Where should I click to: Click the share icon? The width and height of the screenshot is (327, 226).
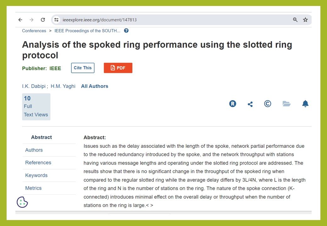point(250,104)
